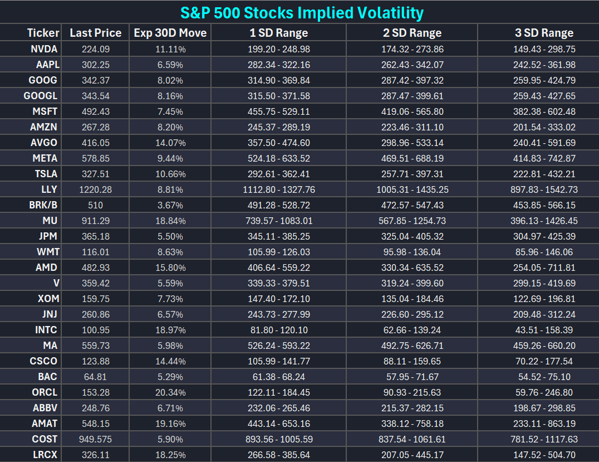
Task: Select the Last Price column header
Action: pos(96,33)
